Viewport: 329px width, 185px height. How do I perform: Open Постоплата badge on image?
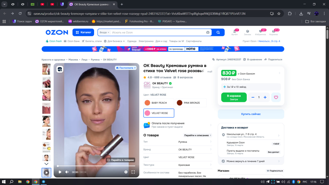tap(125, 68)
